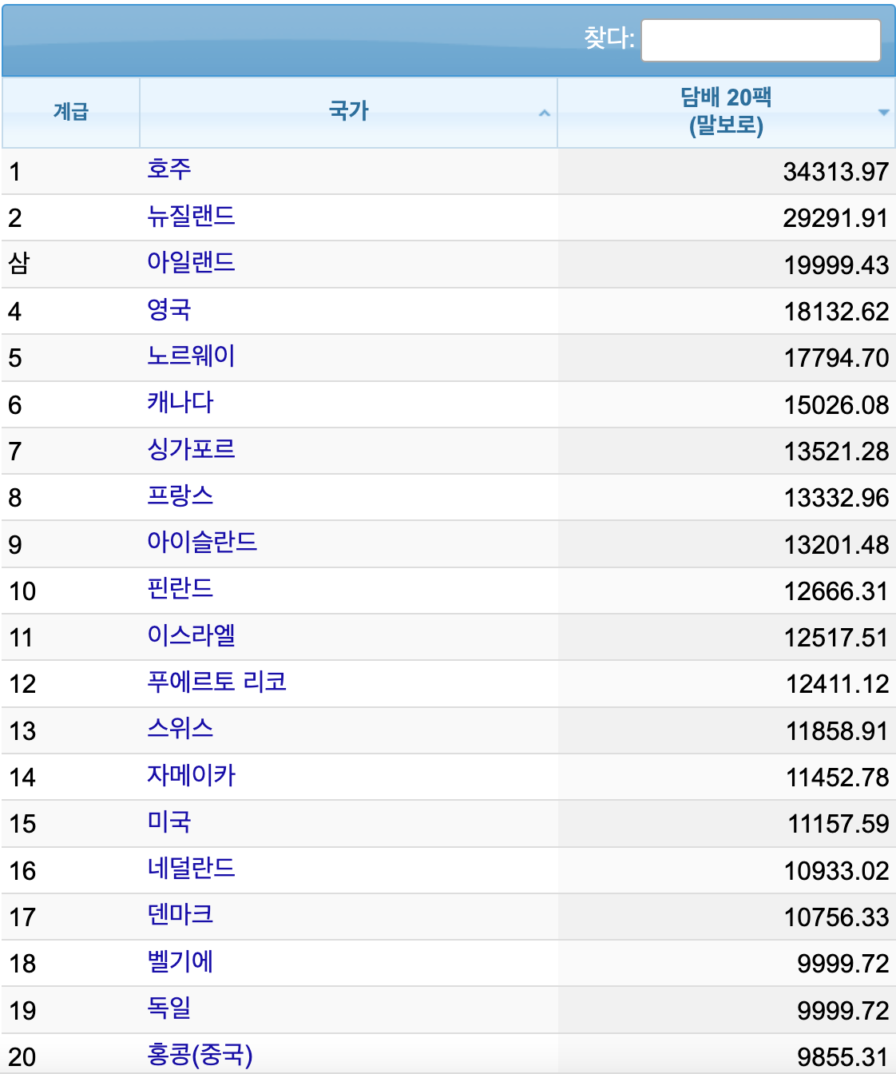Open the 아일랜드 country link
896x1074 pixels.
coord(191,262)
